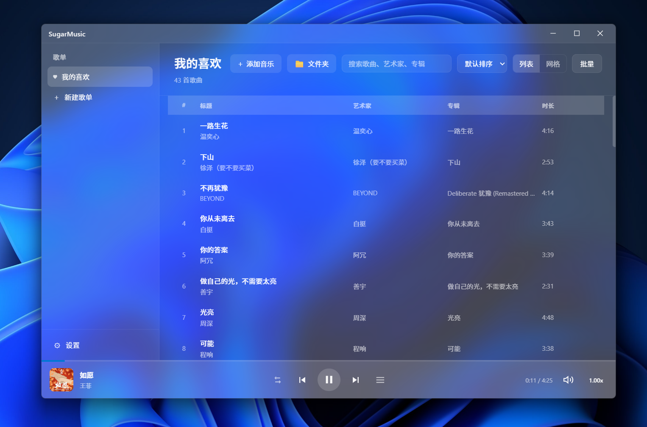Open the 文件夹 folder button
Screen dimensions: 647x427
click(312, 64)
